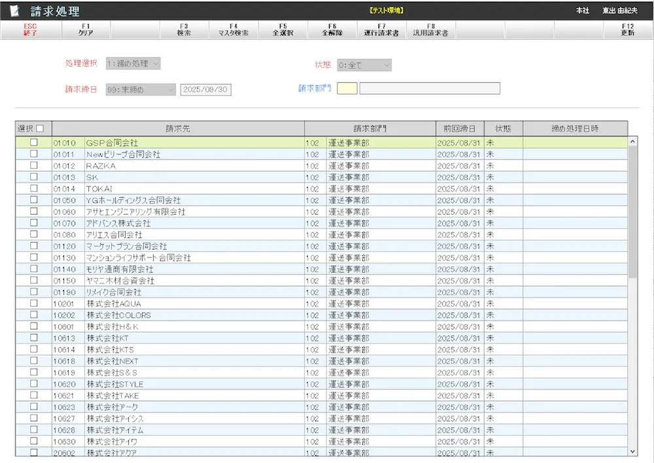Viewport: 654px width, 463px height.
Task: Click the scrollbar down arrow of list
Action: click(632, 451)
